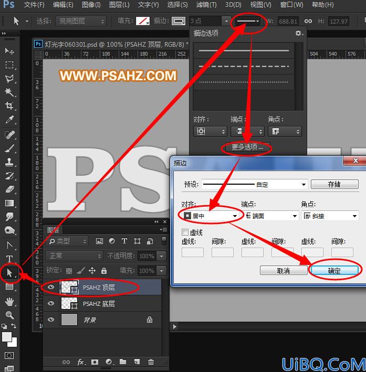Select the Eraser tool
Viewport: 366px width, 372px height.
click(x=9, y=189)
